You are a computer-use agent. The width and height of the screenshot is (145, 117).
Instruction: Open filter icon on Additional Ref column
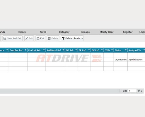[x=63, y=50]
